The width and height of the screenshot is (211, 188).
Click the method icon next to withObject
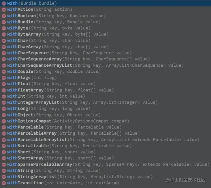[x=4, y=115]
